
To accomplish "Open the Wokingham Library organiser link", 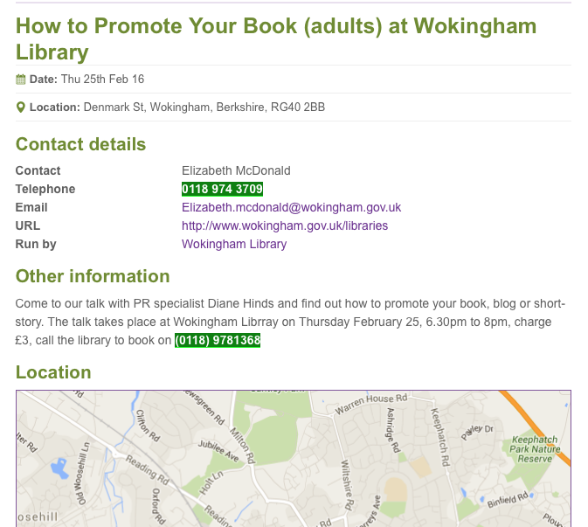I will click(x=234, y=244).
